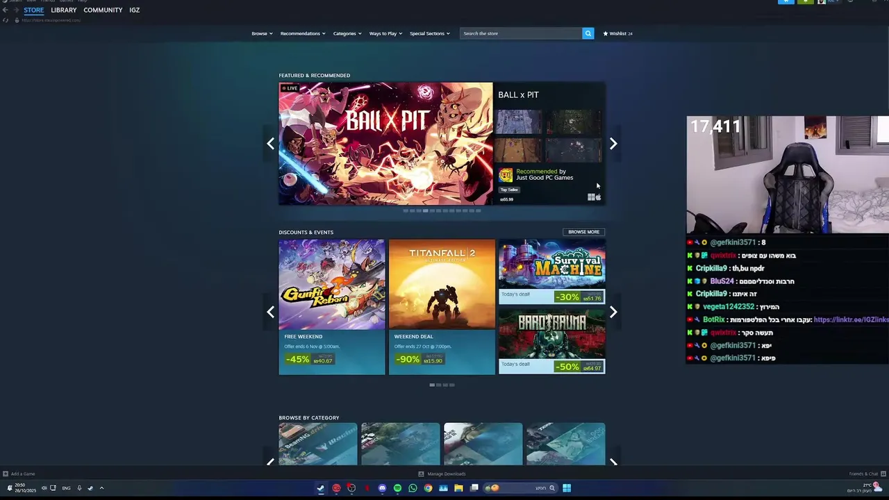
Task: Show previous featured game with left arrow
Action: coord(270,144)
